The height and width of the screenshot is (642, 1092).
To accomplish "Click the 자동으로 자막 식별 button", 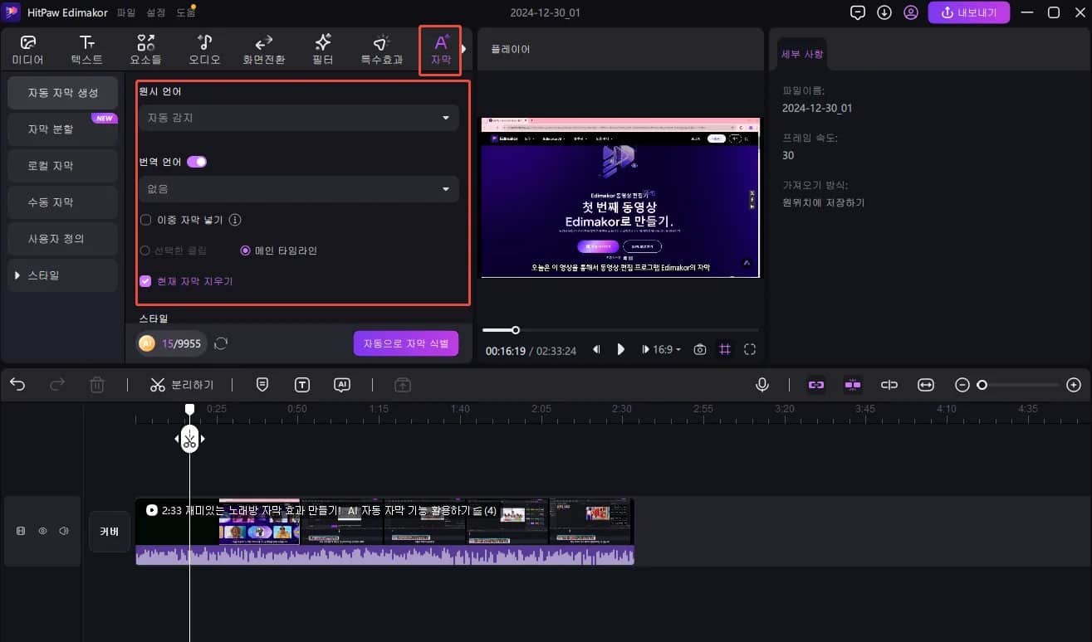I will point(406,343).
